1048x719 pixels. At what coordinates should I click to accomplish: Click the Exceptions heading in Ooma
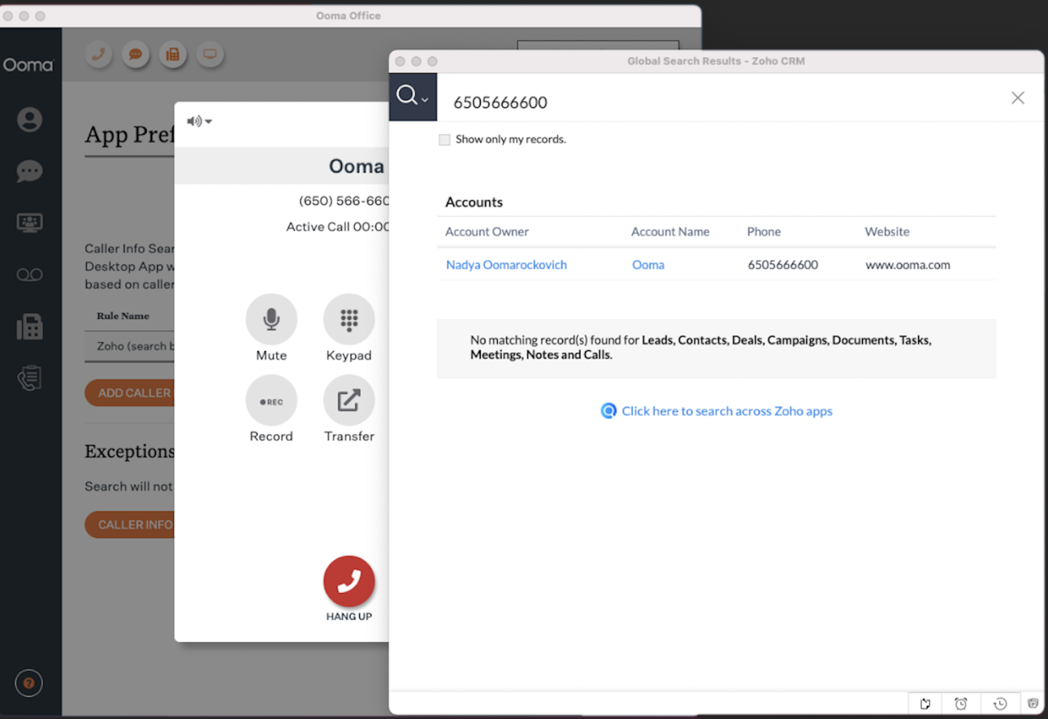click(130, 452)
